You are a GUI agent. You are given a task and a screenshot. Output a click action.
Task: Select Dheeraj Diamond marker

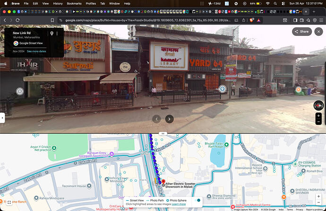209,196
